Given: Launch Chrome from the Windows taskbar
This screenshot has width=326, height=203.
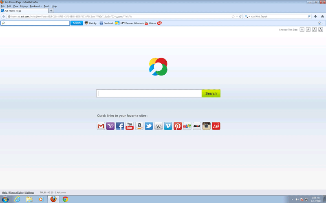Looking at the screenshot, I should coord(65,199).
